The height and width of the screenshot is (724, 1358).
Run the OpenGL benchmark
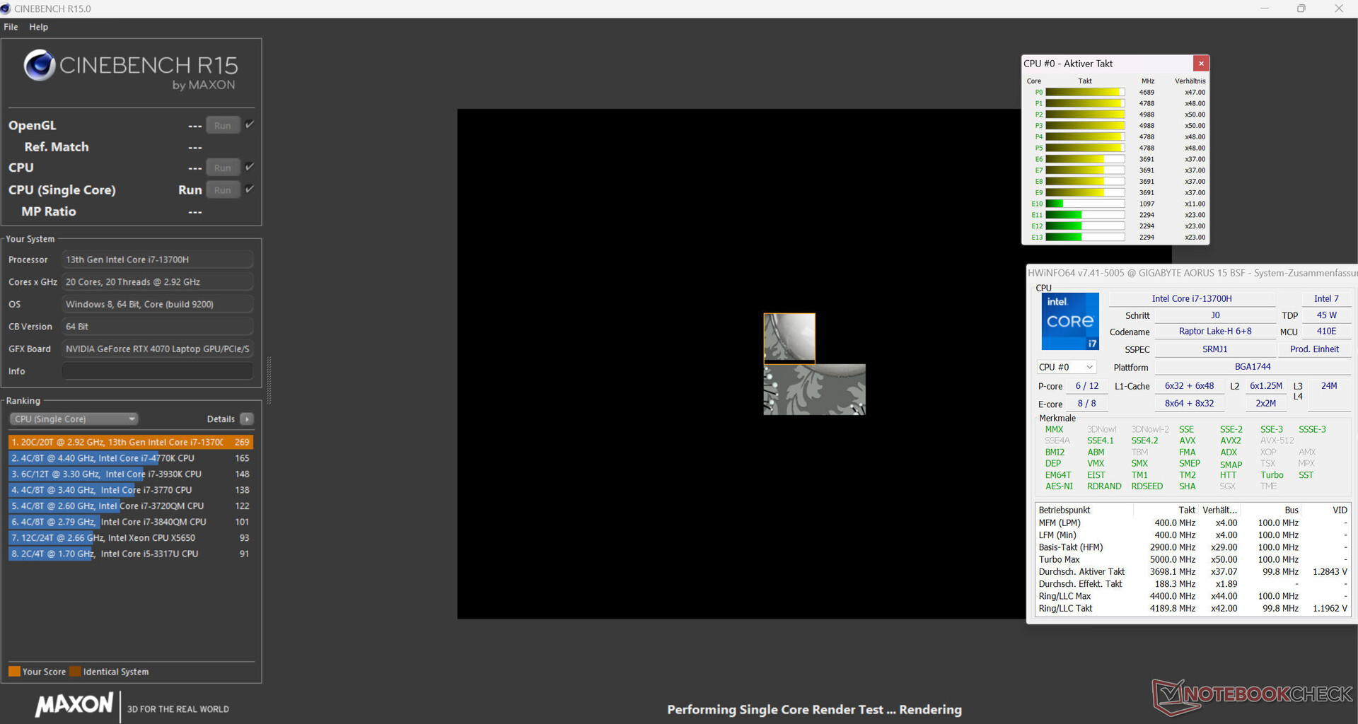click(x=223, y=125)
